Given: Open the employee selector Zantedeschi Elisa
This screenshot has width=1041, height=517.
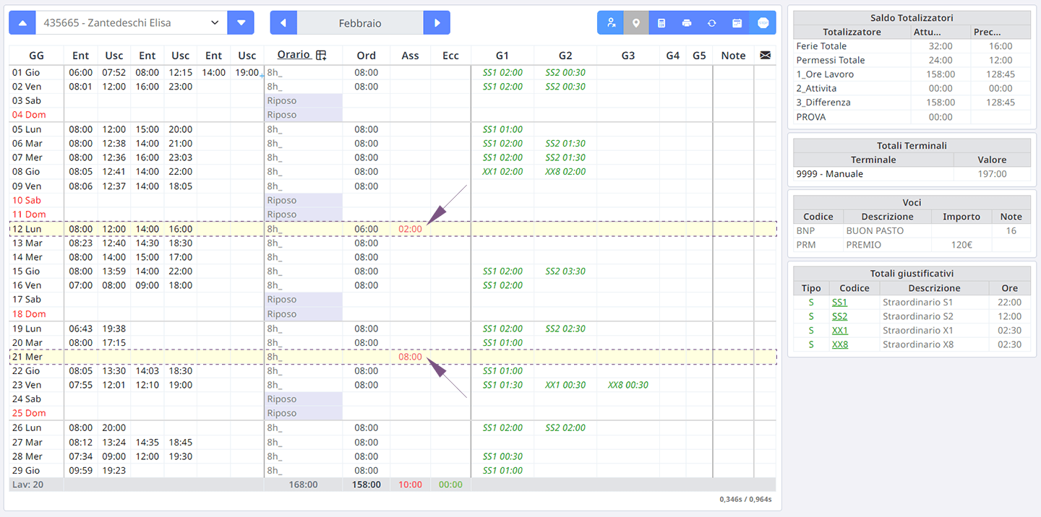Looking at the screenshot, I should tap(131, 22).
